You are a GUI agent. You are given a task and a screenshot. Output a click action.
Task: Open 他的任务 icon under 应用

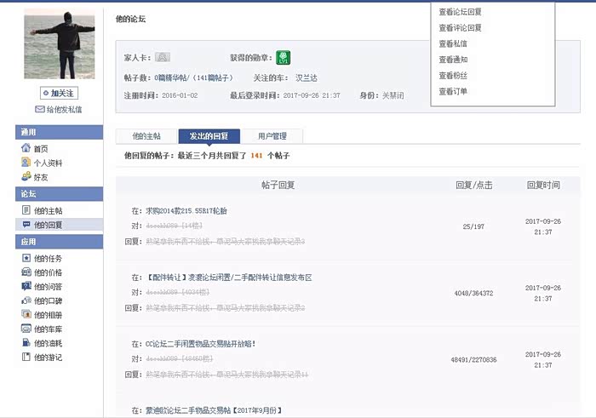click(26, 258)
